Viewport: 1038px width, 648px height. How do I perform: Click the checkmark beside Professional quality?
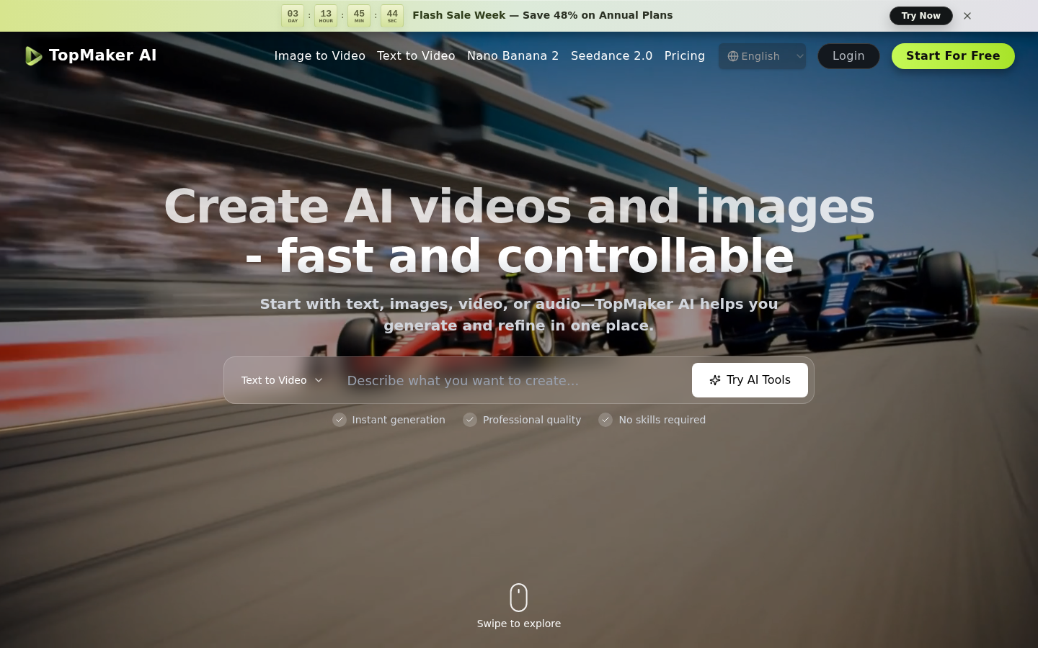[470, 420]
